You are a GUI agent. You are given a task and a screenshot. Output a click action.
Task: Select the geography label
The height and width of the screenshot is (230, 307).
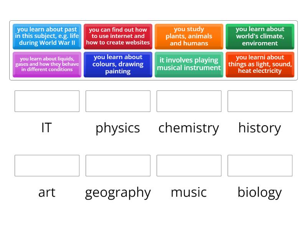(117, 192)
